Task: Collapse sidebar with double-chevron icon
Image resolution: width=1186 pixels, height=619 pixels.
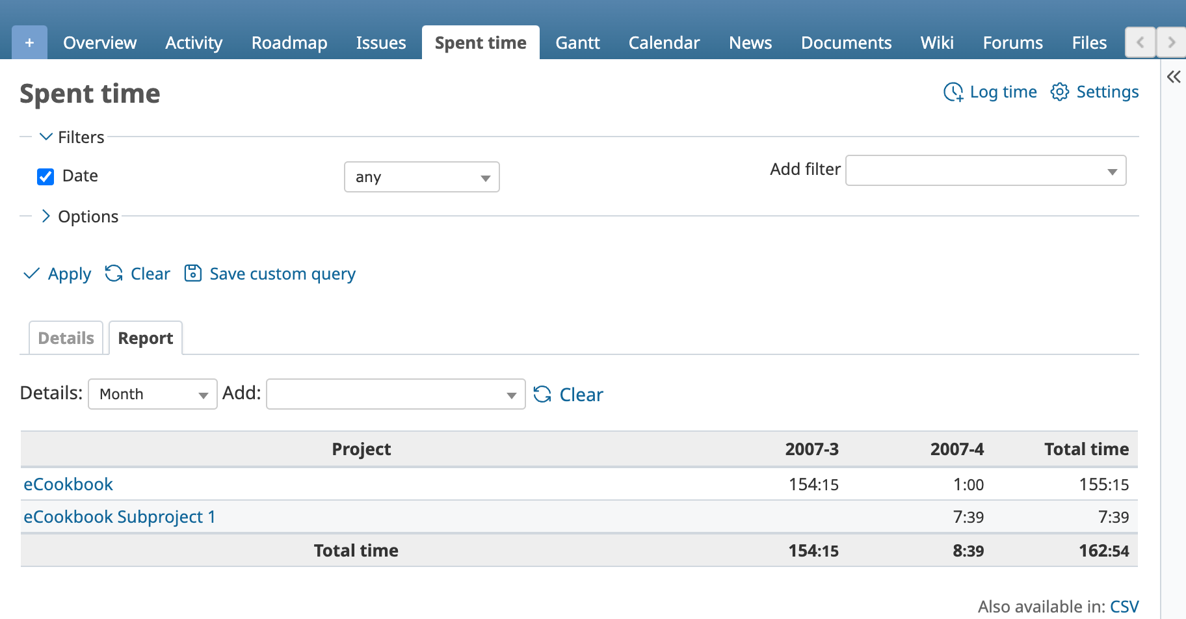Action: [x=1174, y=77]
